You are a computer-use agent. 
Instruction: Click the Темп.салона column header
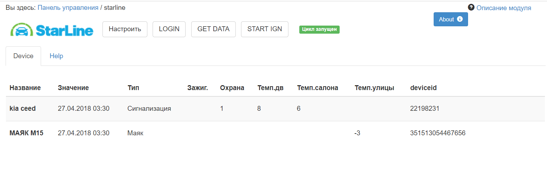coord(318,88)
